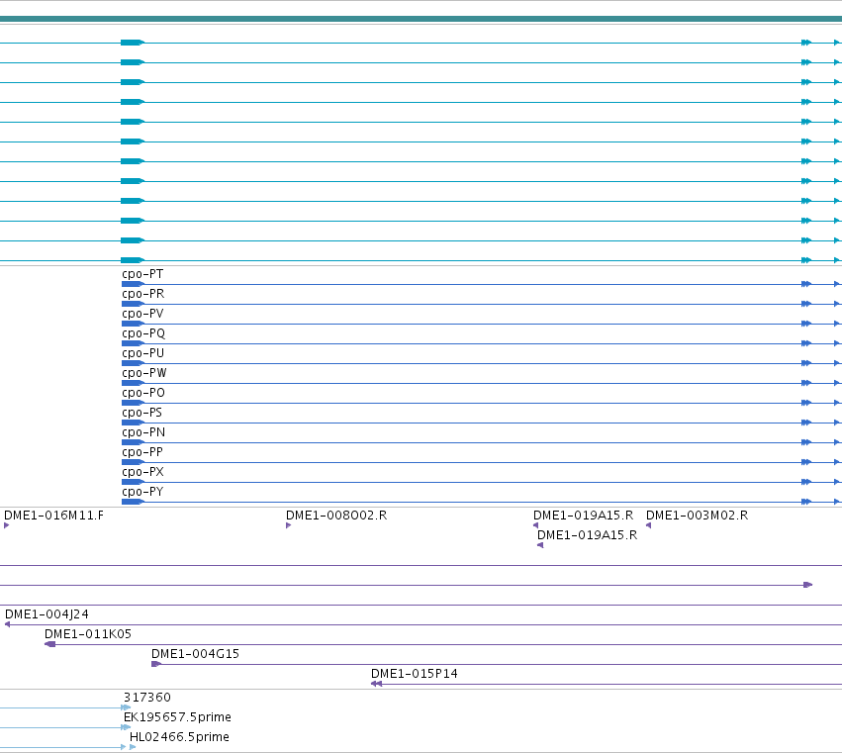Click the double arrowhead under DME1-015P14
The image size is (842, 753).
(376, 684)
